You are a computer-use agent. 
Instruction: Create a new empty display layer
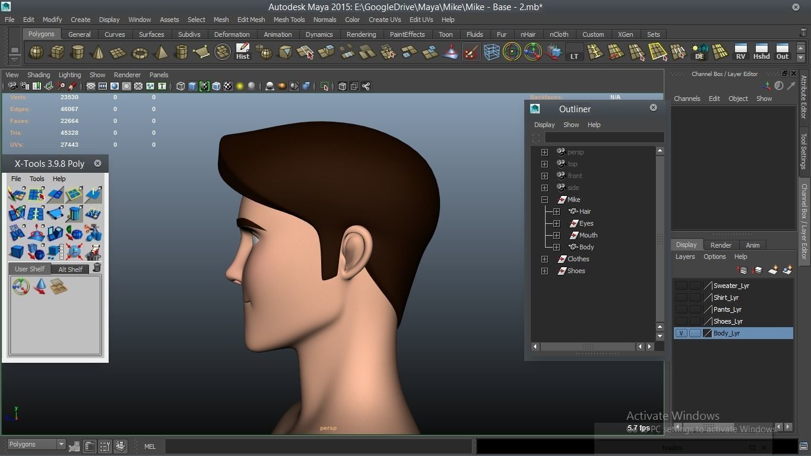pyautogui.click(x=773, y=270)
